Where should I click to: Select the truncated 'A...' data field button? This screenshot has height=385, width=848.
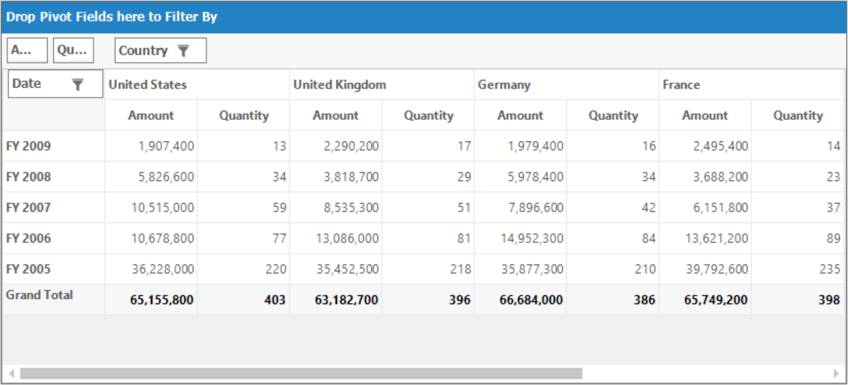[27, 51]
